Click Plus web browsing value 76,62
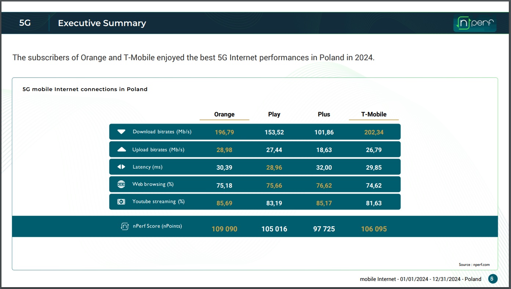Screen dimensions: 511x289 pos(324,185)
